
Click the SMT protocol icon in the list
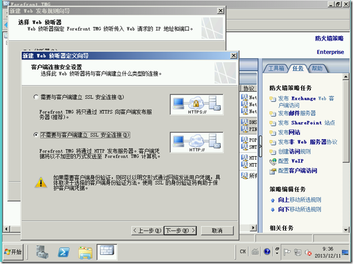(245, 147)
